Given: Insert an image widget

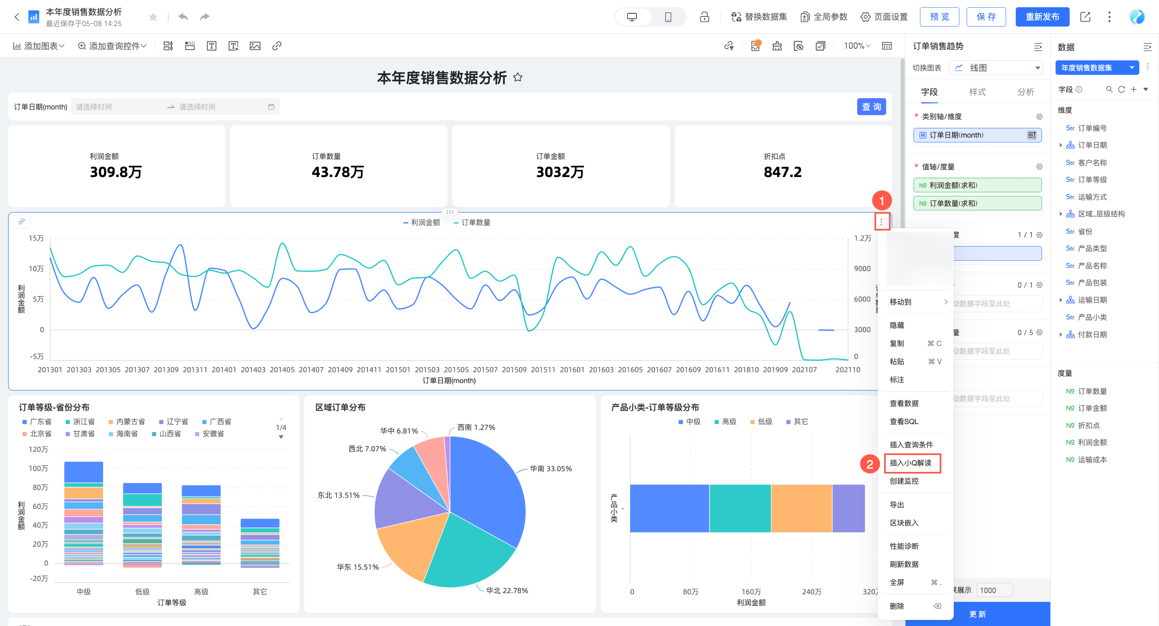Looking at the screenshot, I should coord(255,46).
